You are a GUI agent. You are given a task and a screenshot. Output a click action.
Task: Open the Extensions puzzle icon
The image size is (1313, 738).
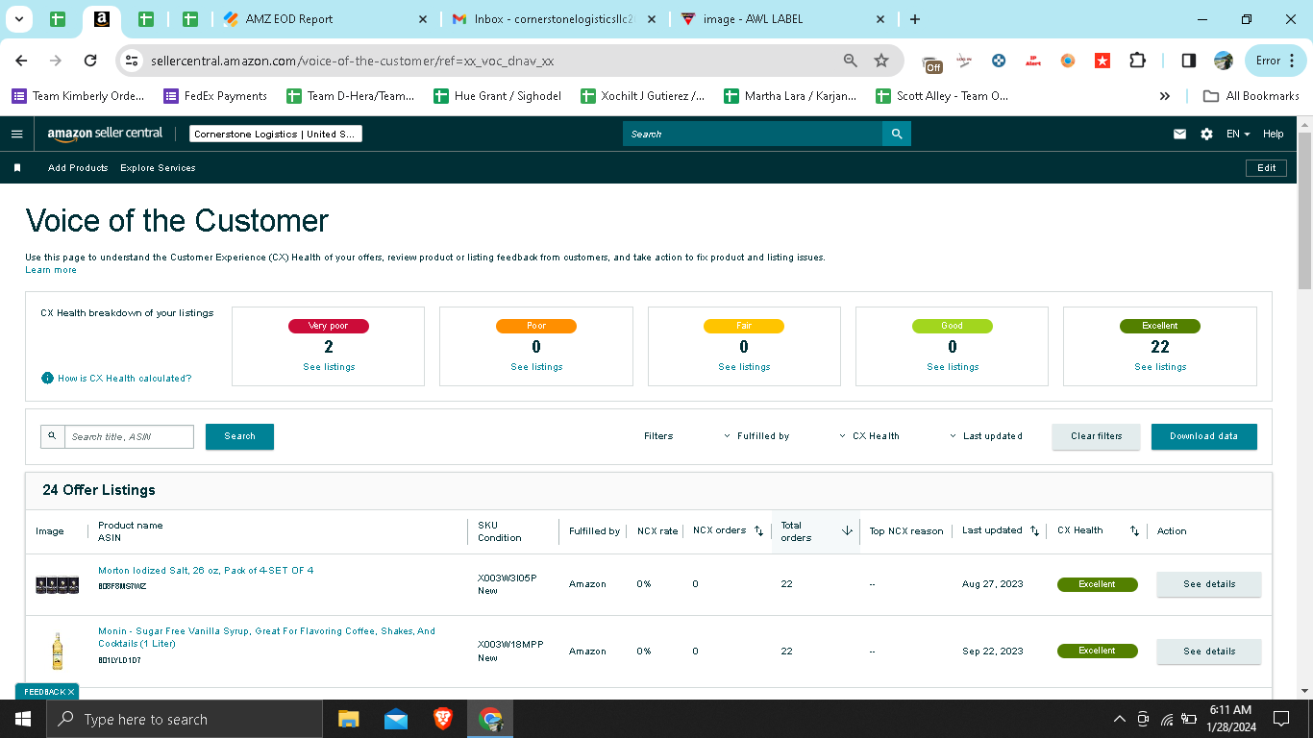tap(1137, 61)
